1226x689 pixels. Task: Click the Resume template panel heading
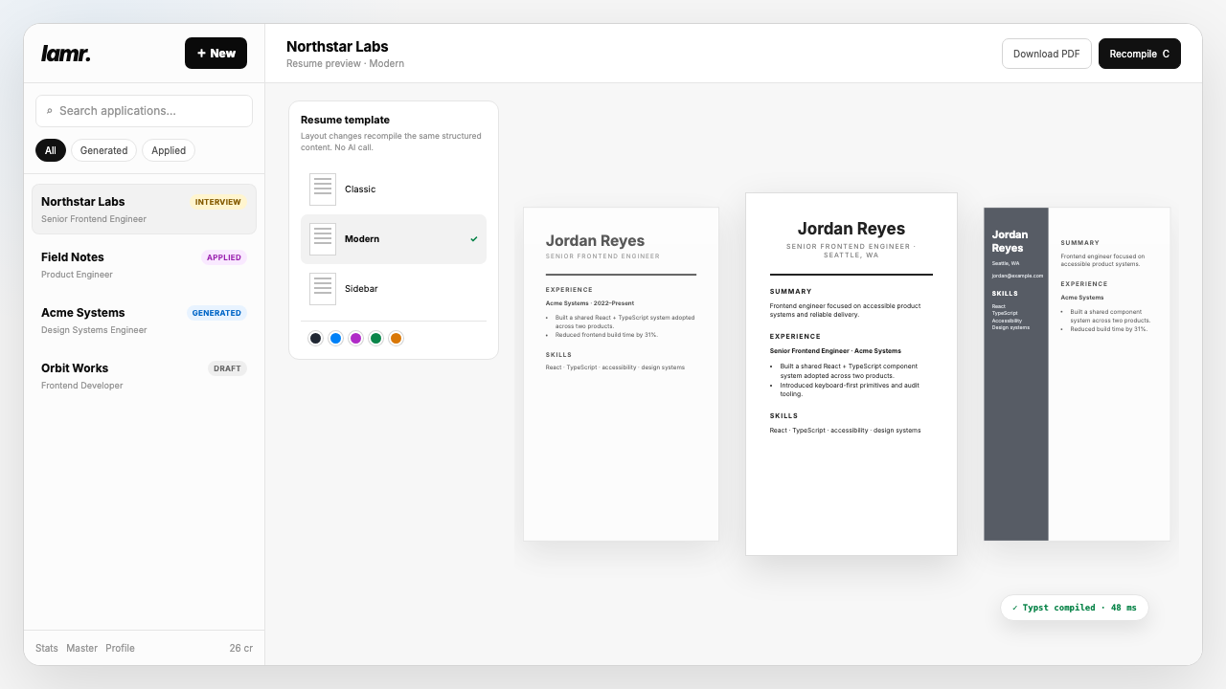[345, 120]
